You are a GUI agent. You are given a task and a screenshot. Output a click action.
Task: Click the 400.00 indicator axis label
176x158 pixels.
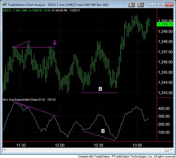pyautogui.click(x=164, y=109)
